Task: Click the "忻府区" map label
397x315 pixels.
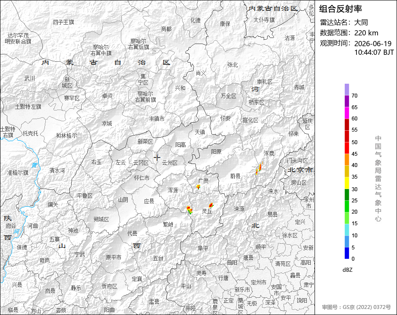Action: click(x=109, y=287)
